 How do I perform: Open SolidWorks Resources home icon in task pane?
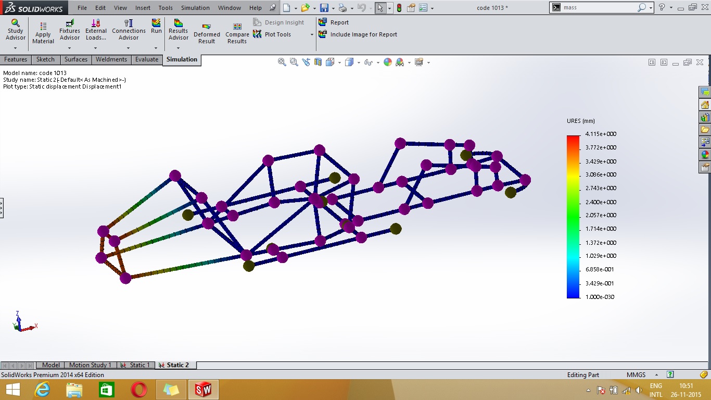pos(705,105)
